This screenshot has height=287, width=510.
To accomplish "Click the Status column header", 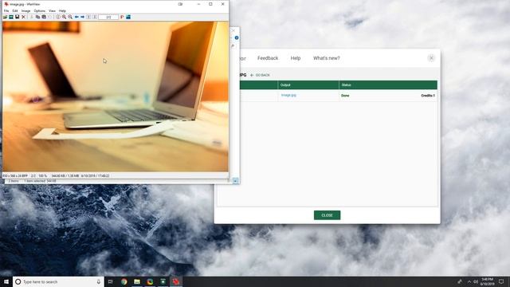I will (x=388, y=85).
